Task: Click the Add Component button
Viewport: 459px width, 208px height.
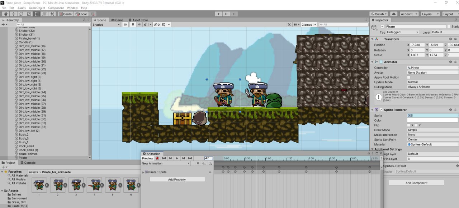Action: coord(416,183)
